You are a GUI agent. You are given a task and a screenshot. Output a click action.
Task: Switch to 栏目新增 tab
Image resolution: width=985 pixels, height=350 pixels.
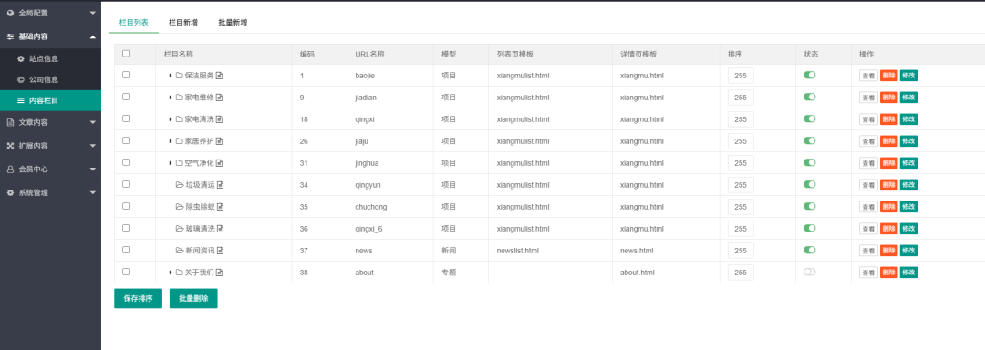(182, 23)
